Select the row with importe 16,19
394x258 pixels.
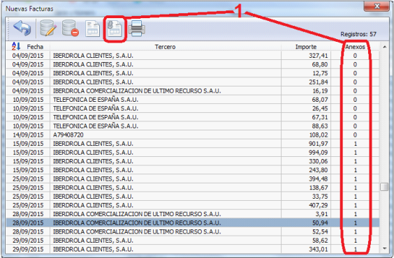click(x=193, y=91)
